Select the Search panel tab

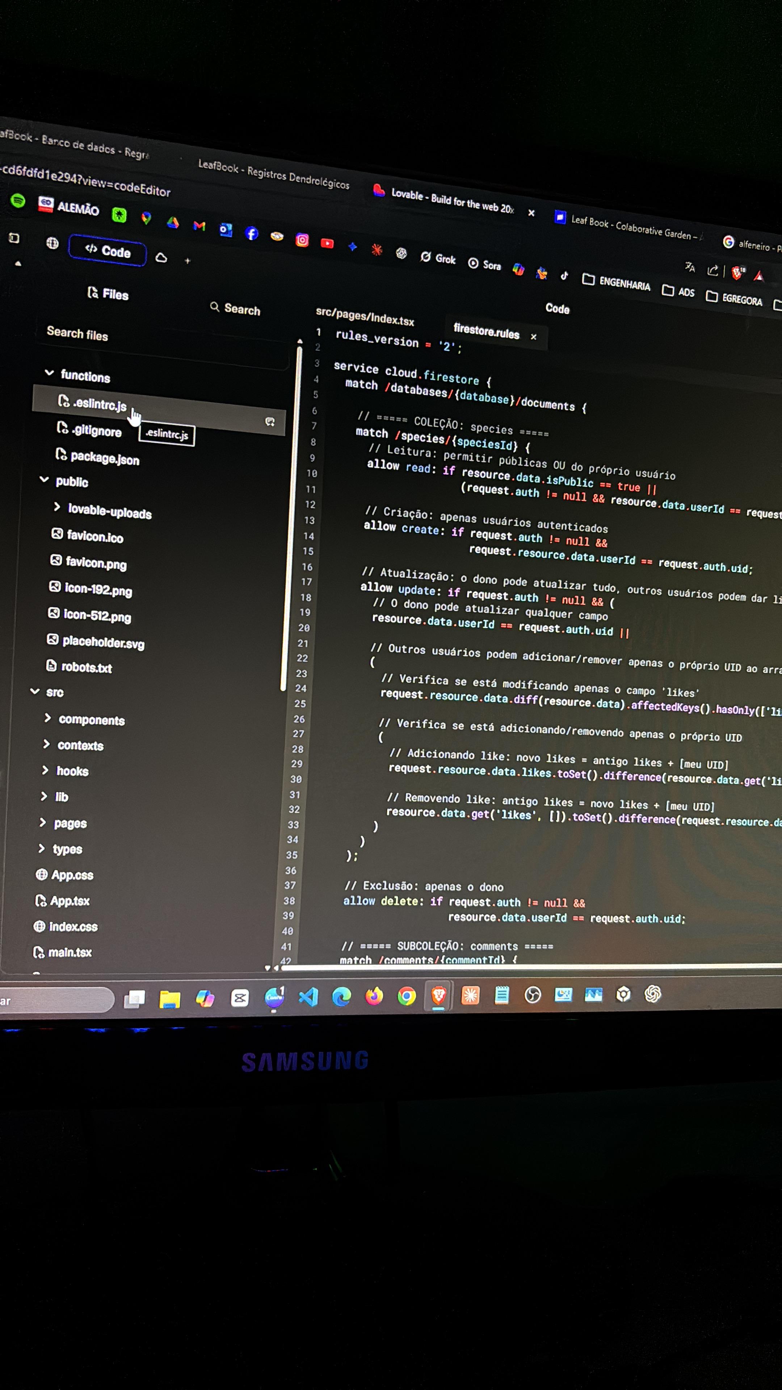[235, 309]
